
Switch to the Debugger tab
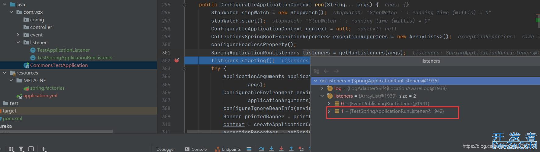coord(165,149)
